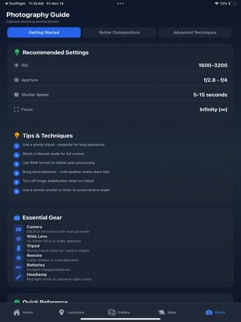Tap the Photo camera icon
241x322 pixels.
pyautogui.click(x=209, y=312)
